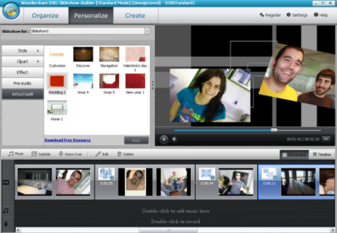
Task: Click the scrollbar left arrow
Action: pos(18,230)
